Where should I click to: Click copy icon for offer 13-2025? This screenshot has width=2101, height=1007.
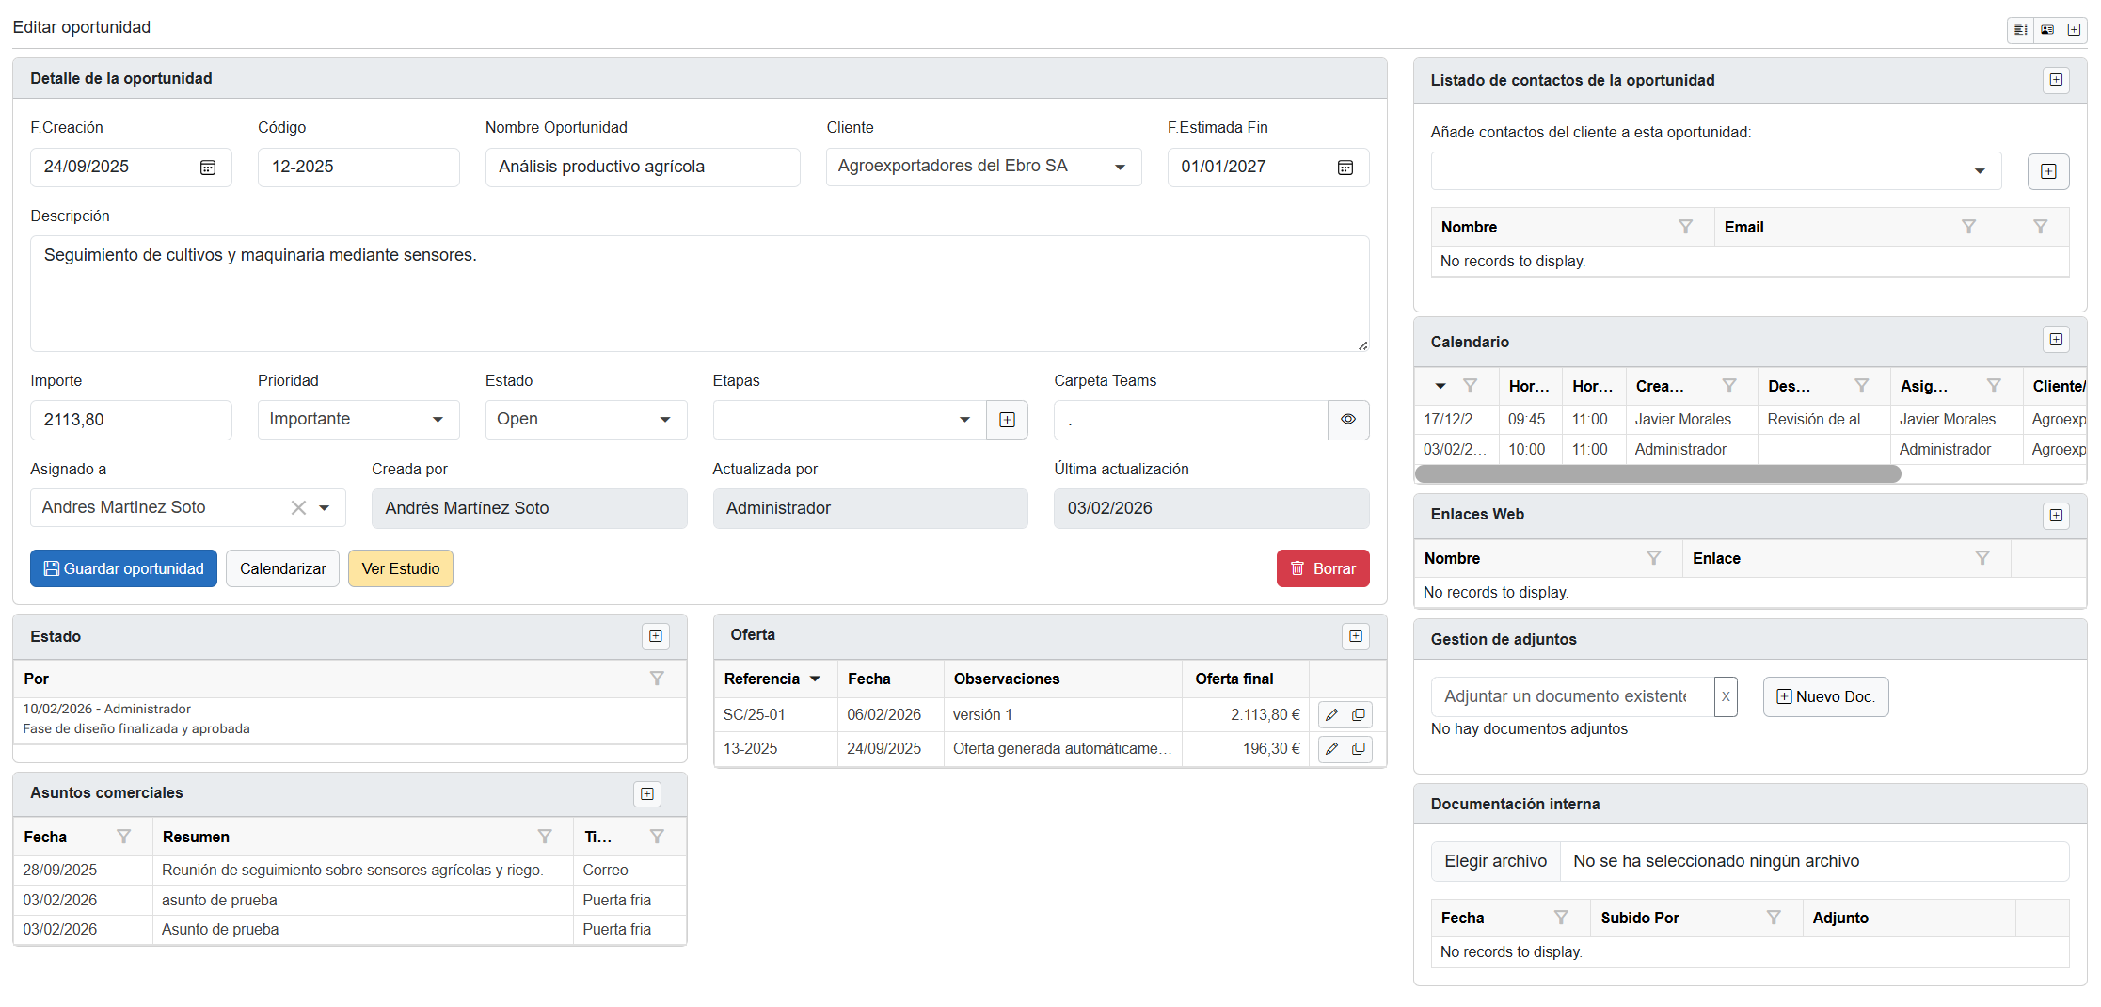point(1359,749)
